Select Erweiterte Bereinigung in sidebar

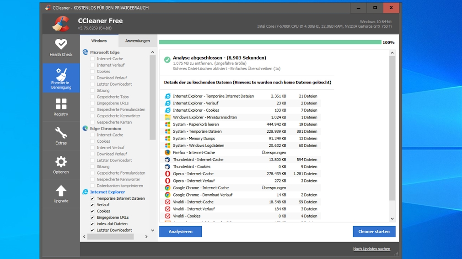(61, 78)
